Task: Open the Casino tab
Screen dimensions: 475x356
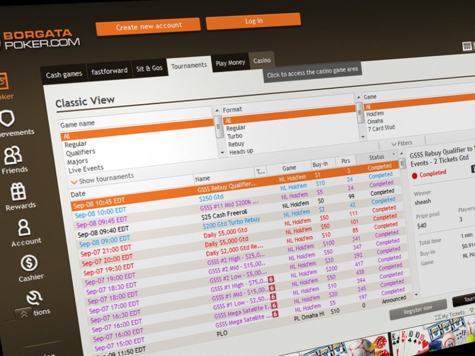Action: [262, 60]
